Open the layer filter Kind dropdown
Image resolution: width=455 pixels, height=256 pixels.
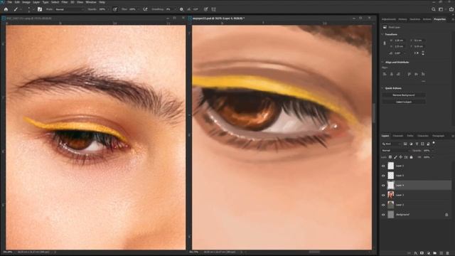pos(392,144)
